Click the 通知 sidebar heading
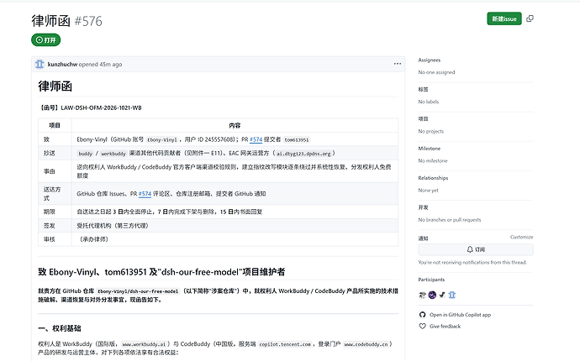The image size is (580, 361). 423,238
